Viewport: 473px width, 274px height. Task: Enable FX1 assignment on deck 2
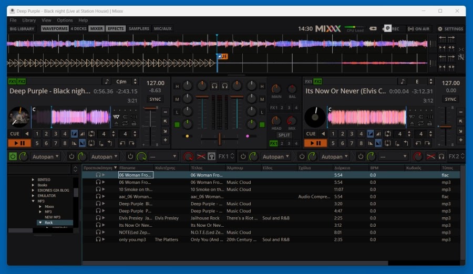click(309, 81)
